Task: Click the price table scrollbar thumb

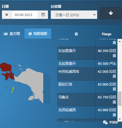Action: 120,99
